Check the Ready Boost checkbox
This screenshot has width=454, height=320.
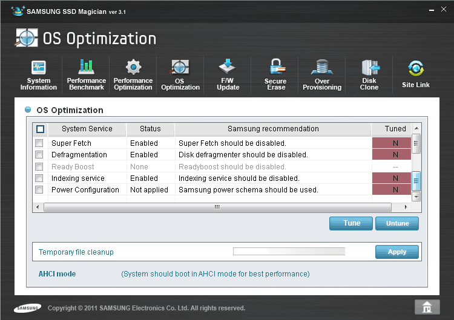[39, 167]
